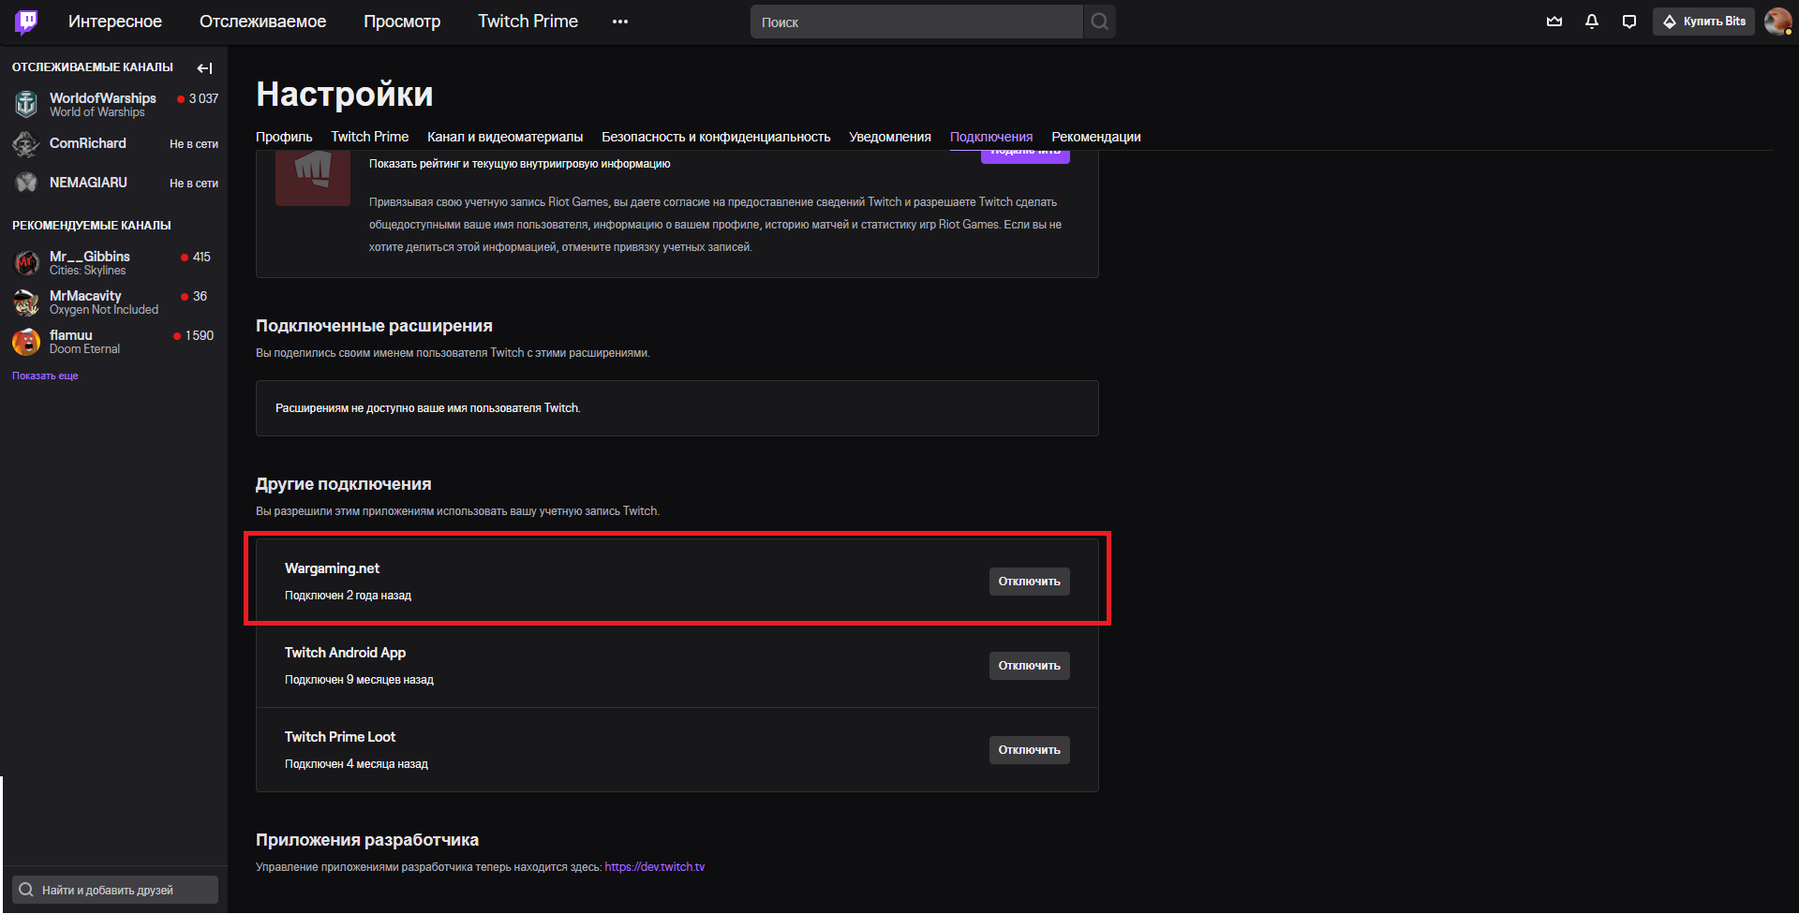
Task: Click the search magnifier button
Action: click(x=1100, y=22)
